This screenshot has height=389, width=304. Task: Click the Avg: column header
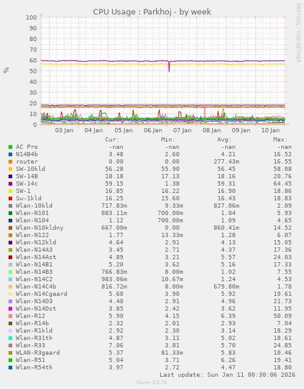click(224, 140)
